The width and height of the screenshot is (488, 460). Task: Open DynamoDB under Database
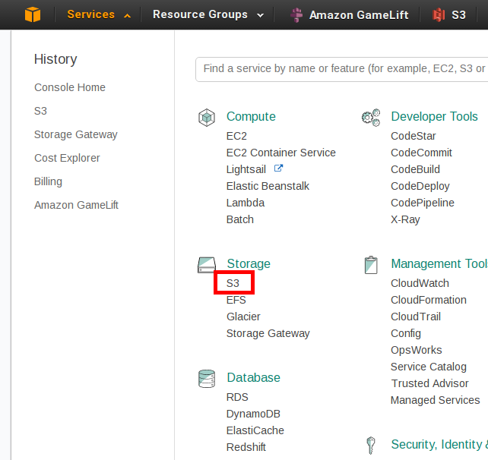(x=255, y=414)
